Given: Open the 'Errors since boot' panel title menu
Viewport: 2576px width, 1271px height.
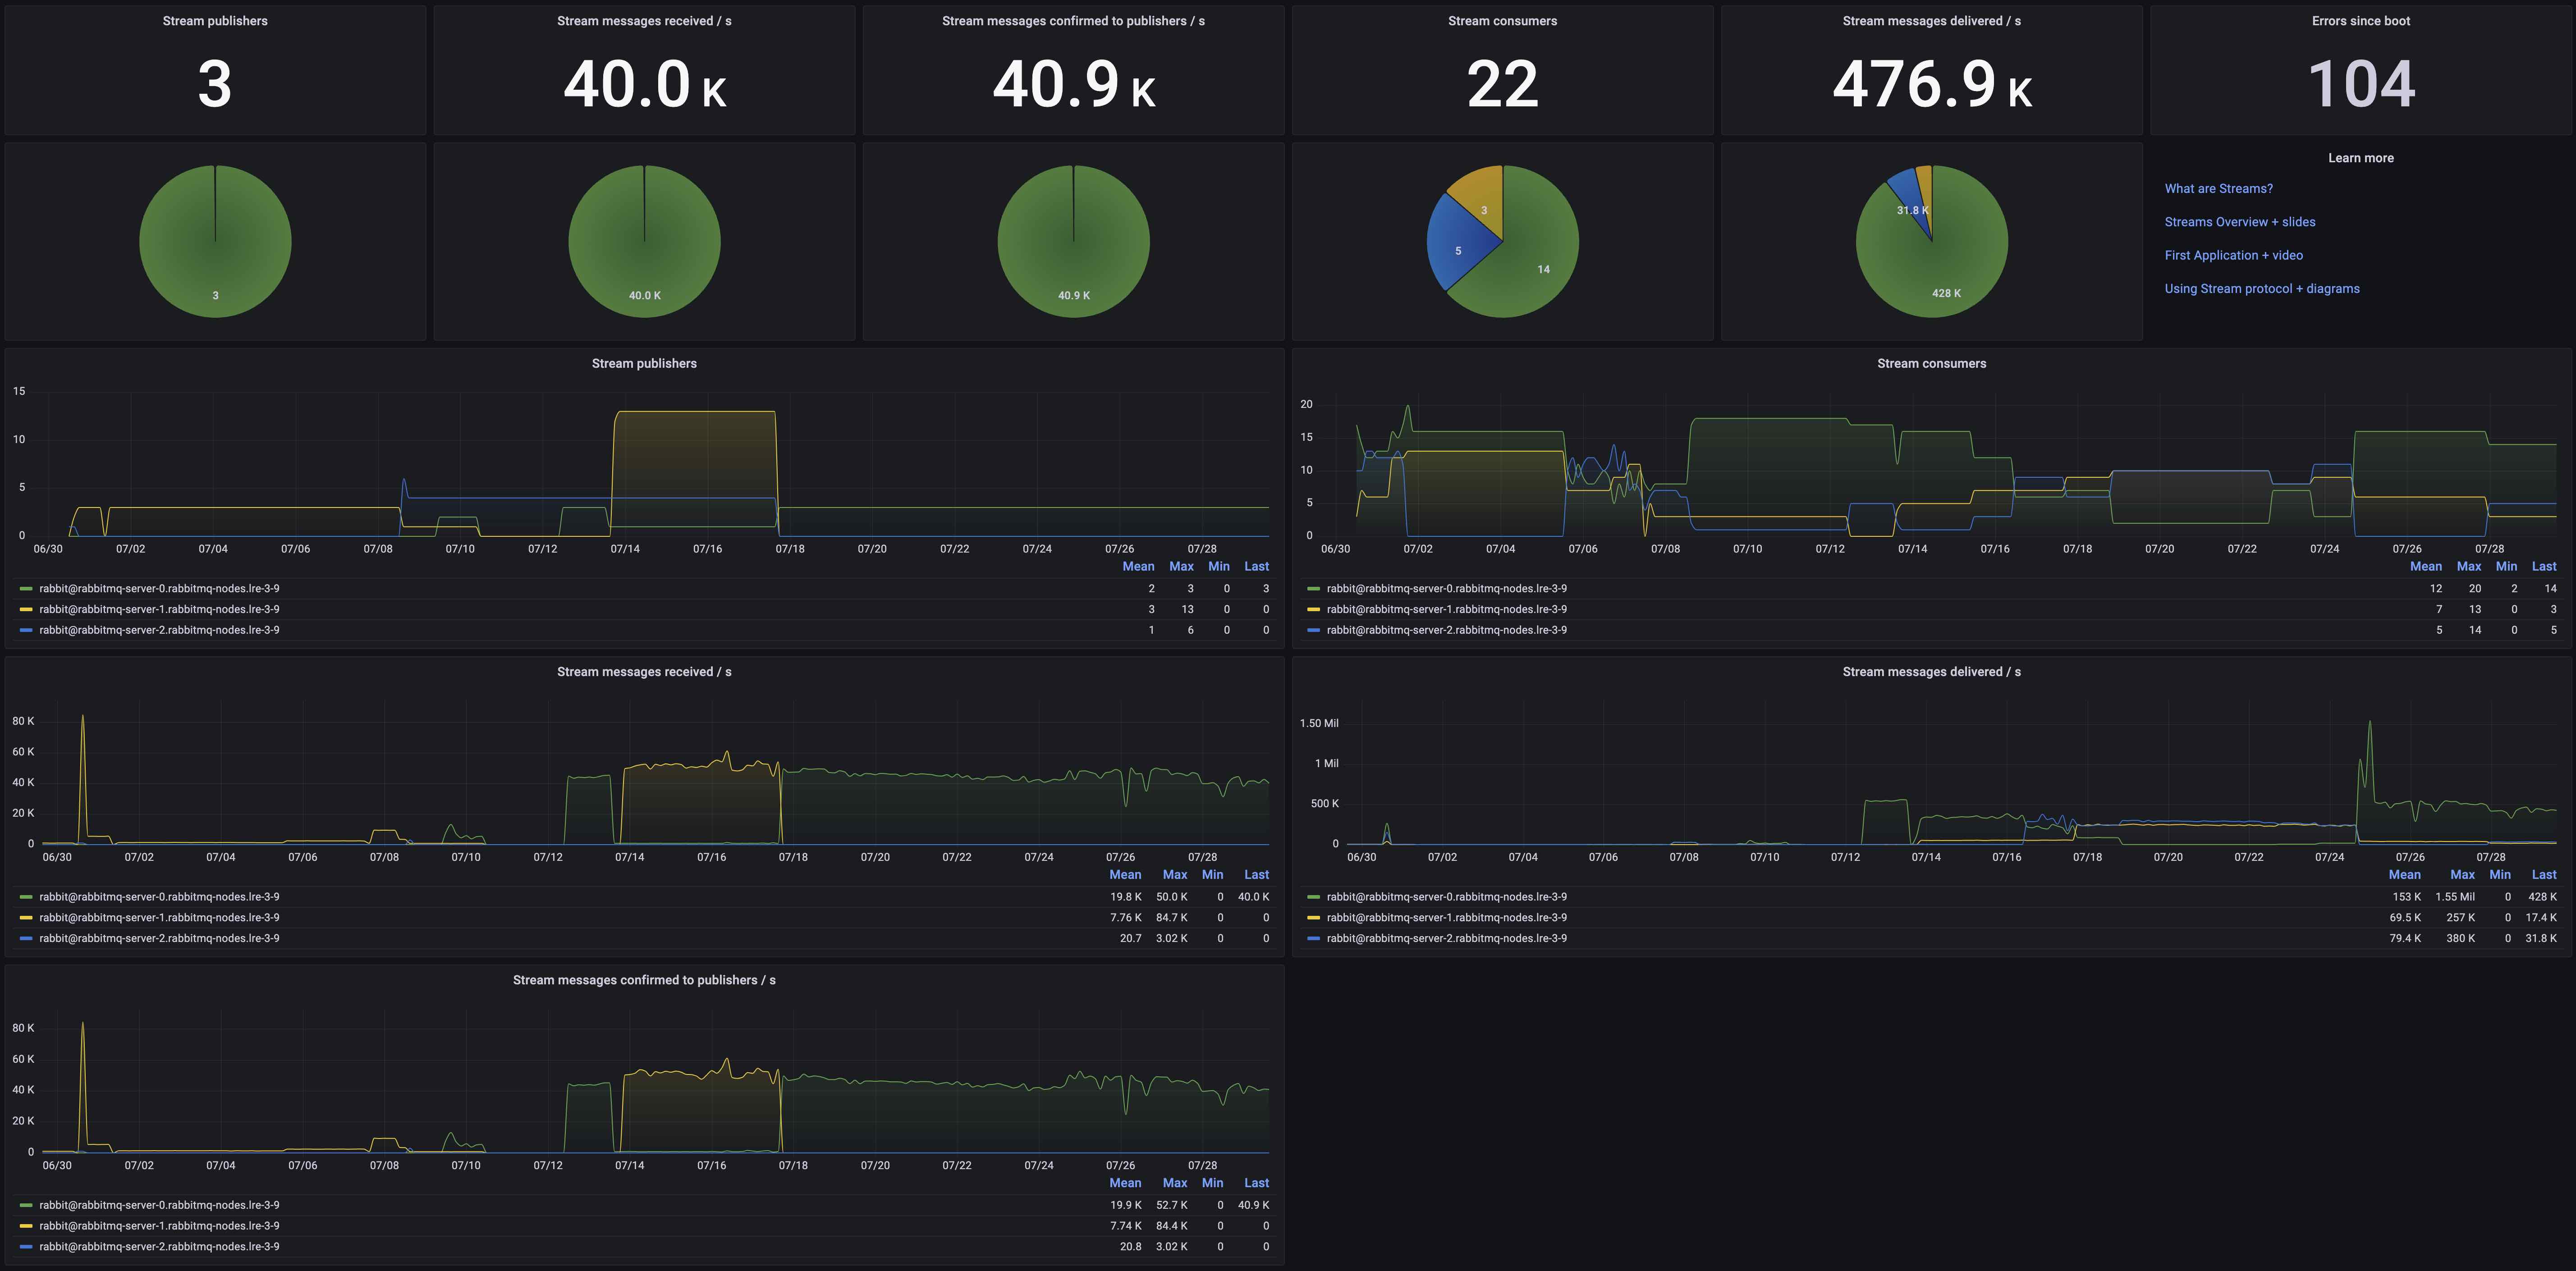Looking at the screenshot, I should pos(2360,21).
